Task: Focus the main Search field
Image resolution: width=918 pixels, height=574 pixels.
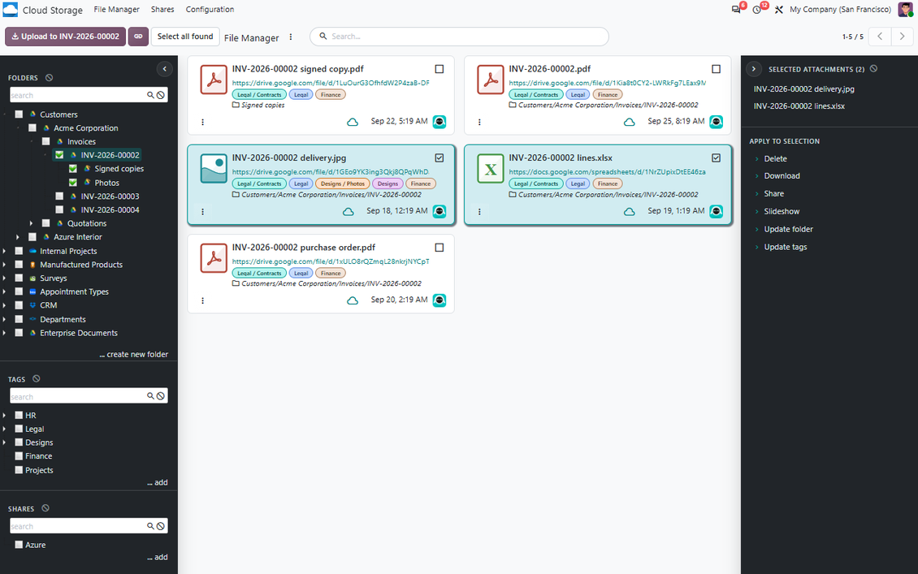Action: (459, 37)
